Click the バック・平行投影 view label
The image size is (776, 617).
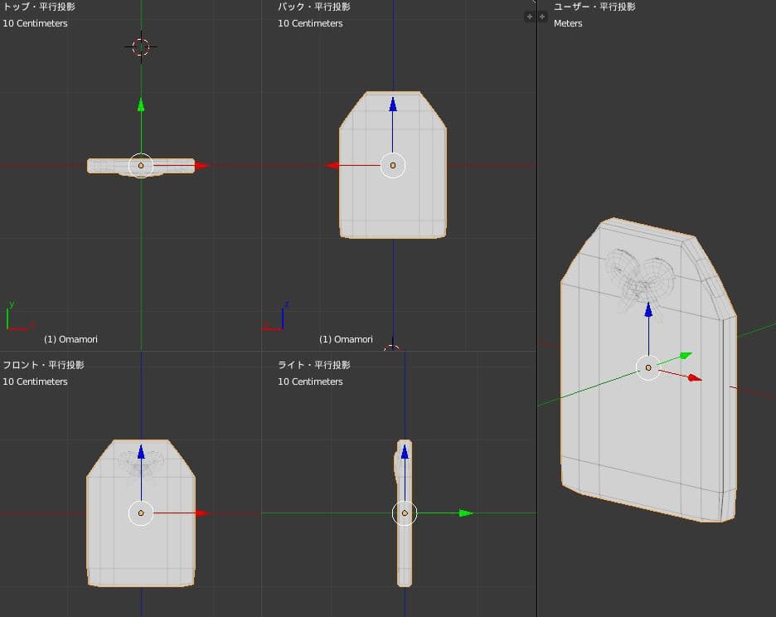coord(315,7)
